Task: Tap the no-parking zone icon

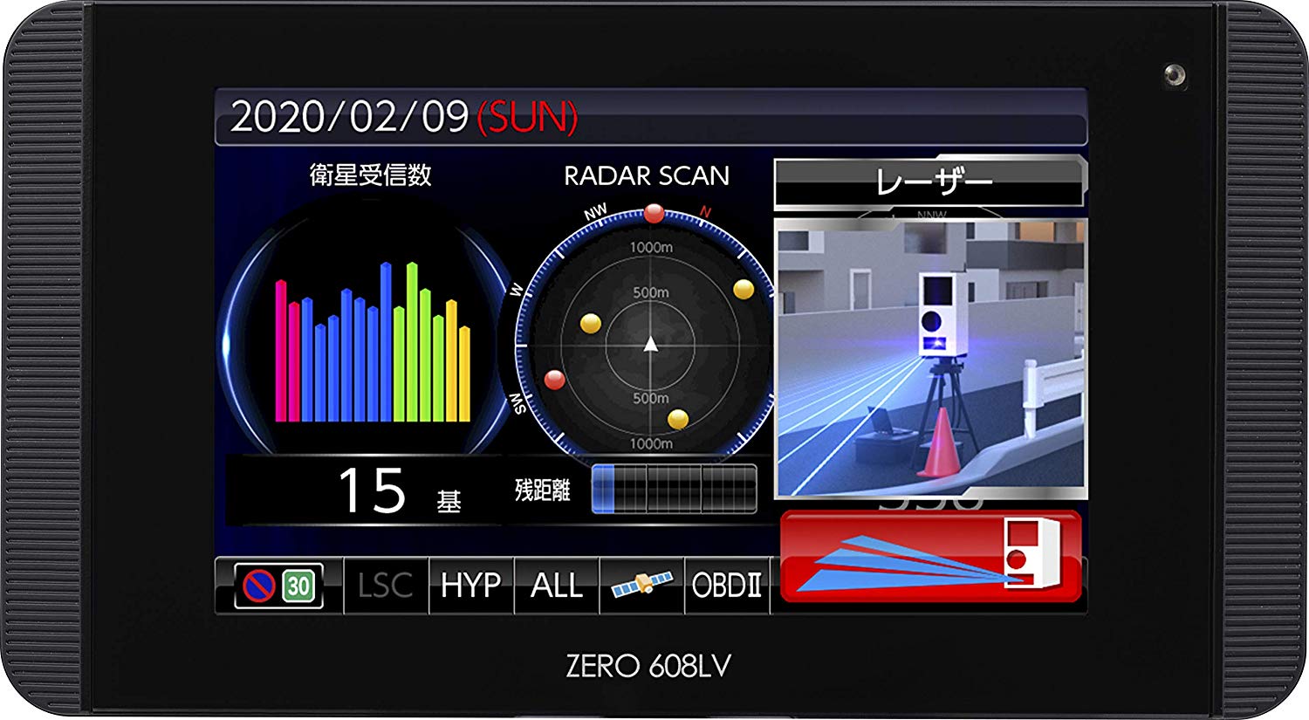Action: click(259, 586)
